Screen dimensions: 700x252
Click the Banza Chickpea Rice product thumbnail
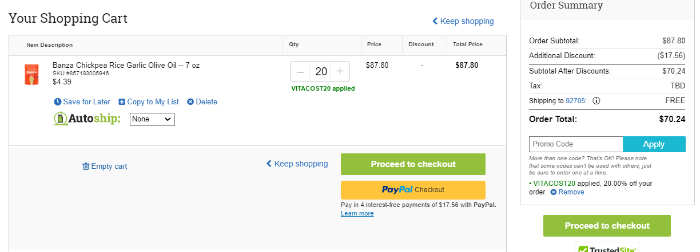pos(31,75)
